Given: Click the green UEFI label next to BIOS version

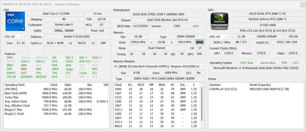Looking at the screenshot, I should [x=195, y=26].
